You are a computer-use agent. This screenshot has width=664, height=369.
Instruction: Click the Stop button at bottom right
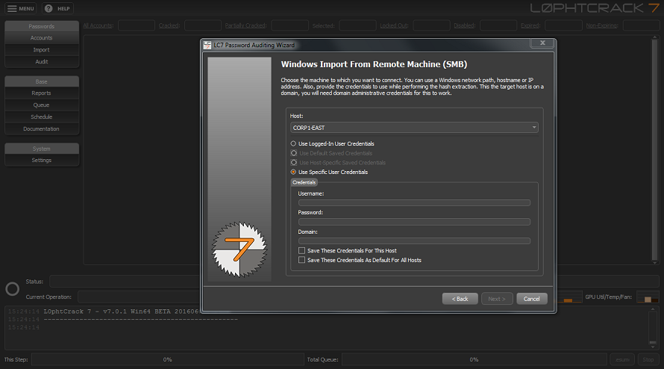tap(648, 360)
